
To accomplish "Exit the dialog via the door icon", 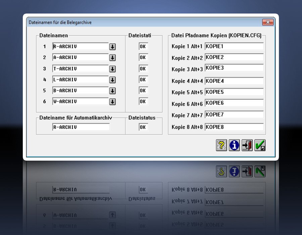I will tap(247, 145).
